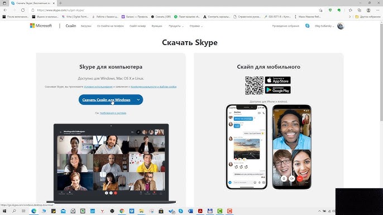Viewport: 383px width, 215px height.
Task: Expand the Справка dropdown menu
Action: click(196, 26)
